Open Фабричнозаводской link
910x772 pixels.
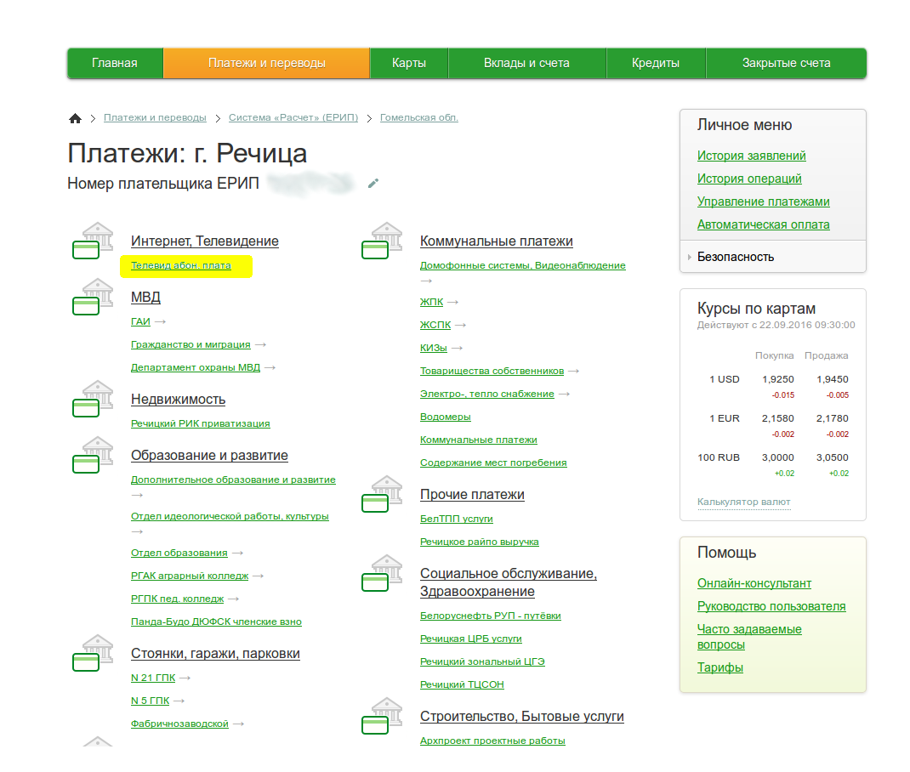coord(180,724)
